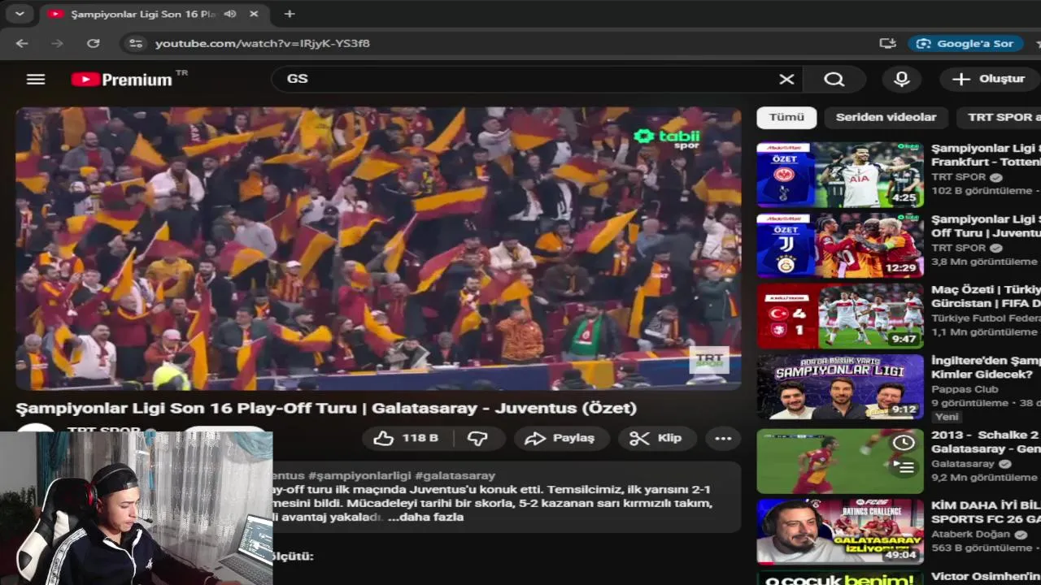Add Schalke video to queue icon

coord(904,466)
